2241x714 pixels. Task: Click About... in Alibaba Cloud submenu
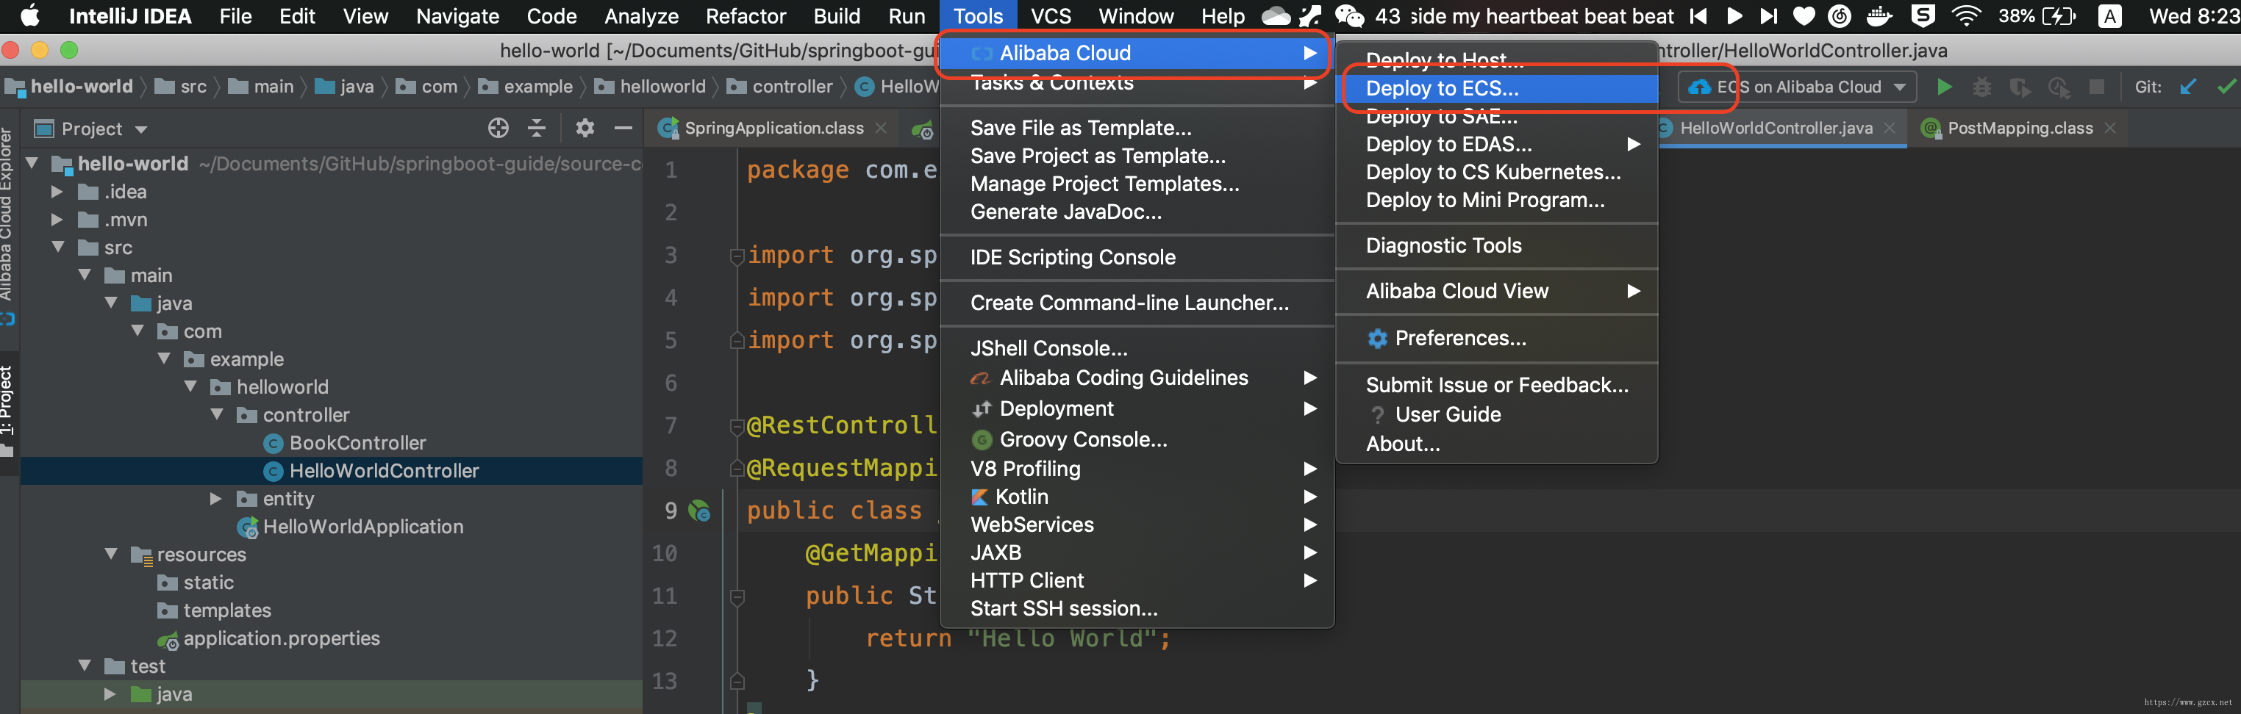(1496, 444)
